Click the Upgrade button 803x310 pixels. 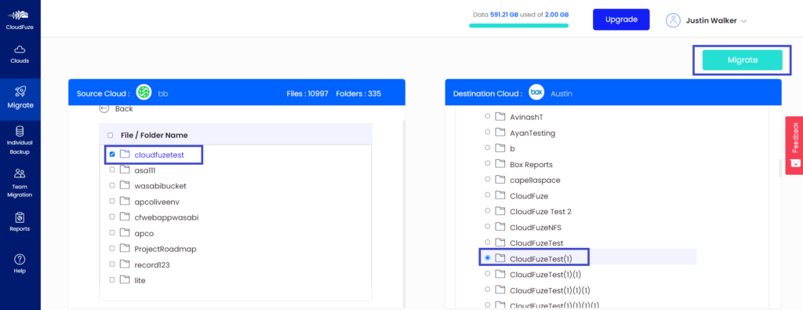coord(621,20)
